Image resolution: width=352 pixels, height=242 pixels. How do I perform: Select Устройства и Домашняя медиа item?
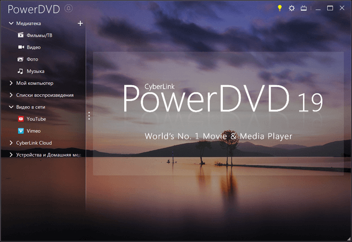[x=48, y=155]
